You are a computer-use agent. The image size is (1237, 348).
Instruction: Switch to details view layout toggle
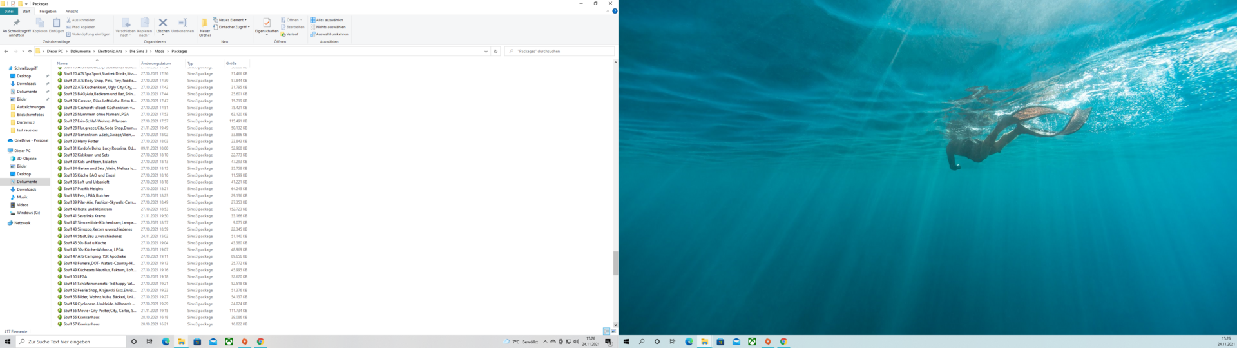pos(606,331)
